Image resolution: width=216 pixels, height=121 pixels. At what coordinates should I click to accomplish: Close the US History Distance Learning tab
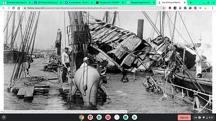coord(61,2)
